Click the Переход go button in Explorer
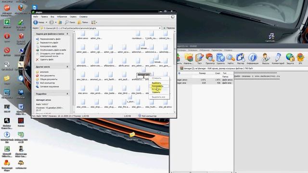Viewport: 308px width, 173px height. (x=169, y=28)
